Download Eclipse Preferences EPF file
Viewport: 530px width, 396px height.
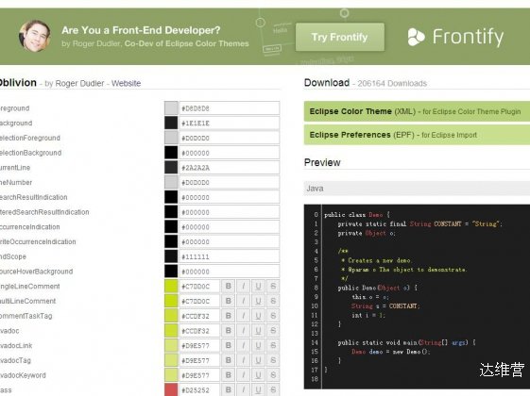click(417, 135)
